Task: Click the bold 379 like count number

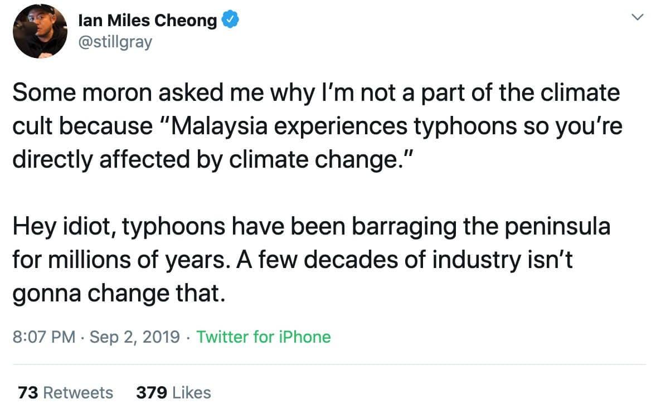Action: point(152,393)
